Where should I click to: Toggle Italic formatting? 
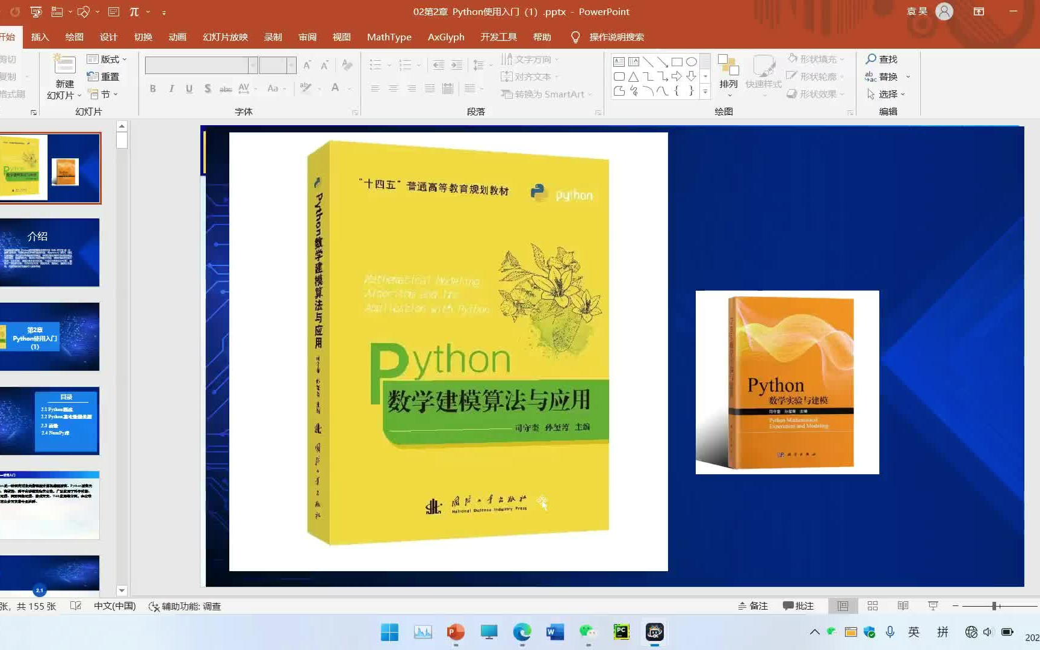click(172, 88)
